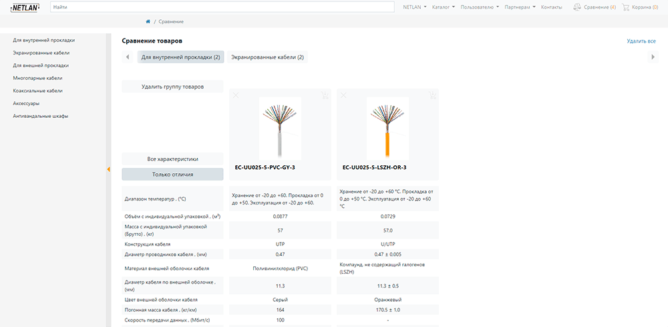Image resolution: width=668 pixels, height=327 pixels.
Task: Click value 0,0877 in volume row
Action: coord(280,216)
